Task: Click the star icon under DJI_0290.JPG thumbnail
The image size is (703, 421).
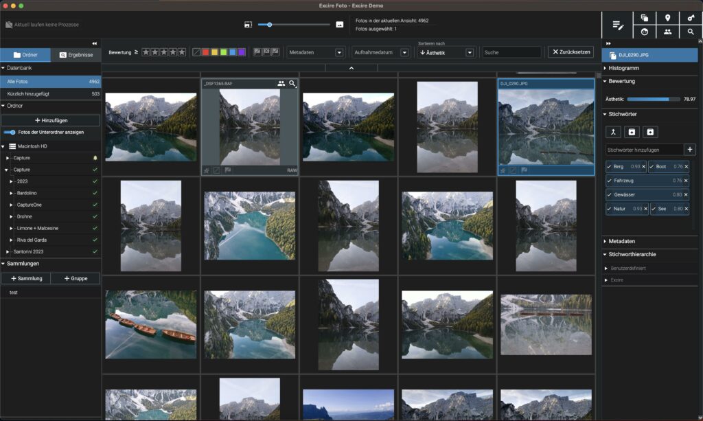Action: [503, 170]
